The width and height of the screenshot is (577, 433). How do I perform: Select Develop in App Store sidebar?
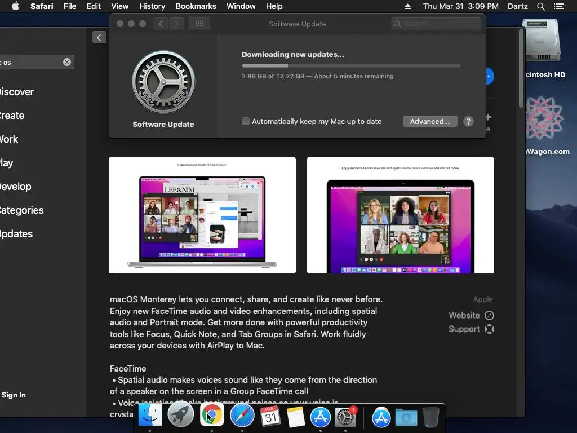click(x=15, y=186)
